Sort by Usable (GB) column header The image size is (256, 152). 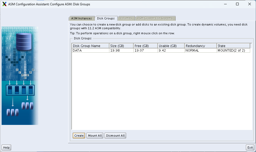pyautogui.click(x=171, y=46)
